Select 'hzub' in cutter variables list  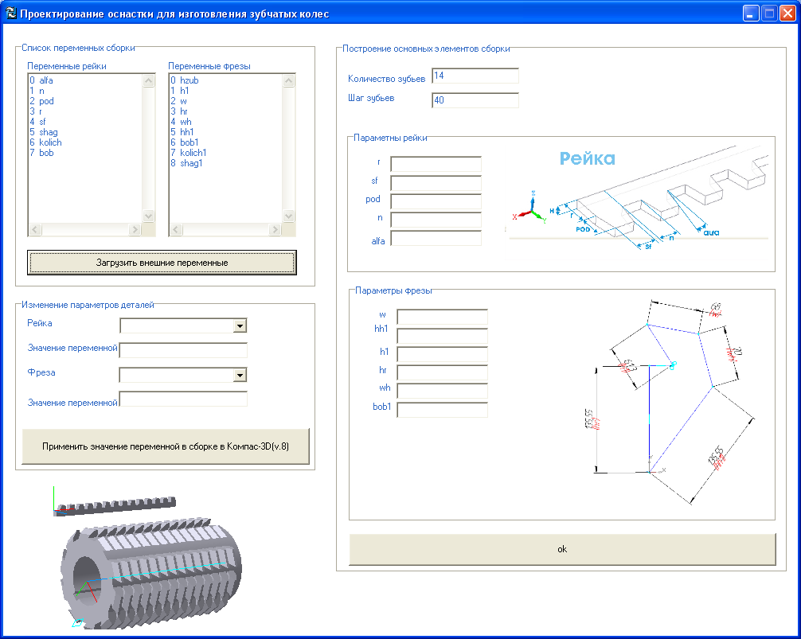[189, 80]
